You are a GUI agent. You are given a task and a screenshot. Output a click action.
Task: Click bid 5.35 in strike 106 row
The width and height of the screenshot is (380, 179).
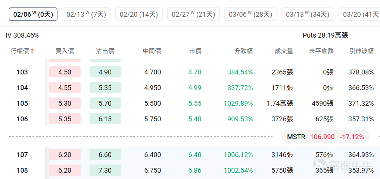pos(65,119)
